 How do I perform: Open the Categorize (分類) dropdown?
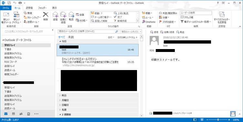pyautogui.click(x=164, y=17)
